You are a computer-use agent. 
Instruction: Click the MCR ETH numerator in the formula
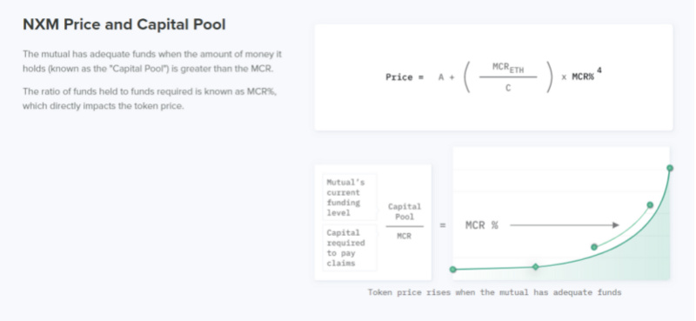point(508,68)
